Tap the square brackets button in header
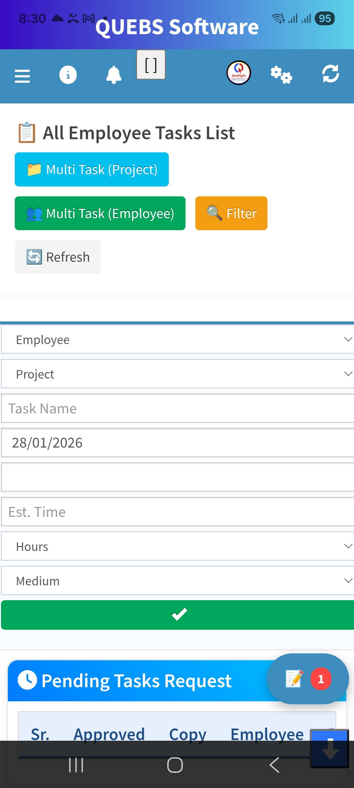The height and width of the screenshot is (788, 354). 151,65
